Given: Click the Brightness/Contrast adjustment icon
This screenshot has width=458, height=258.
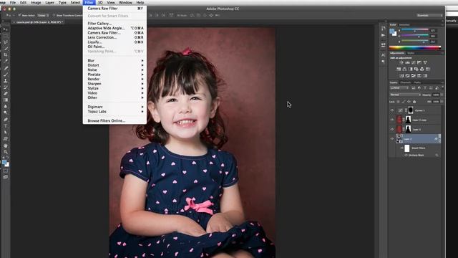Looking at the screenshot, I should point(401,62).
